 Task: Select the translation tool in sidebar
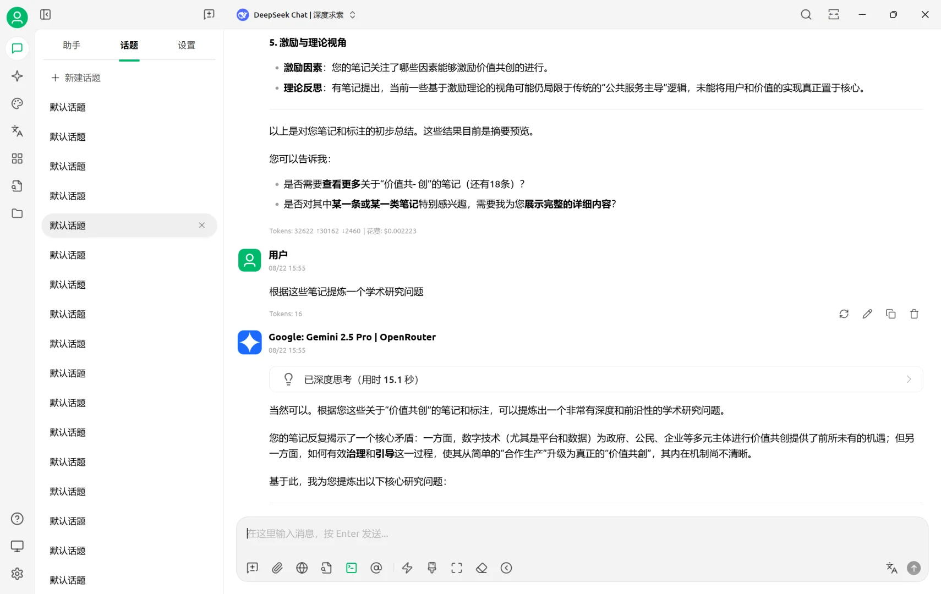(x=17, y=131)
